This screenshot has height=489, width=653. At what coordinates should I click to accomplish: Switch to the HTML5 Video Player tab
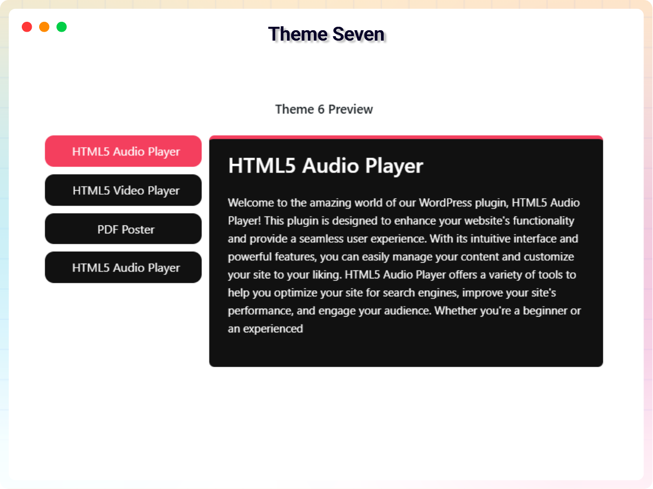click(x=123, y=190)
